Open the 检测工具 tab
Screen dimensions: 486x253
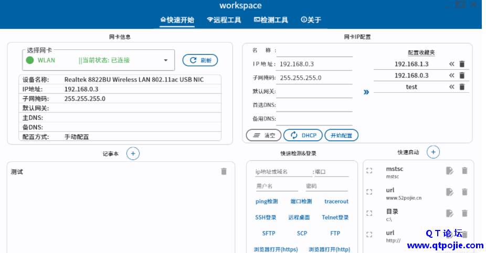coord(271,20)
